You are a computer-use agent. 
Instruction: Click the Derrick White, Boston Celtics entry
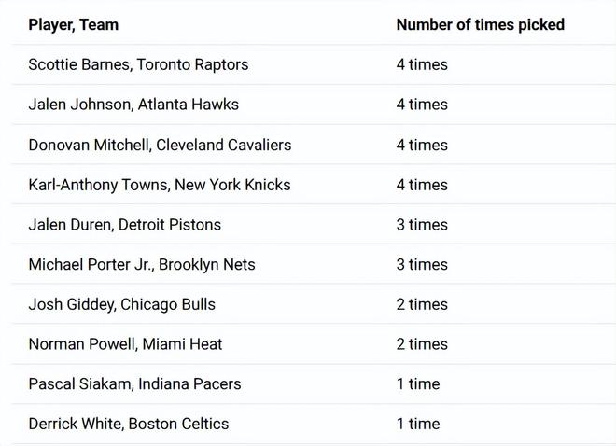[129, 424]
